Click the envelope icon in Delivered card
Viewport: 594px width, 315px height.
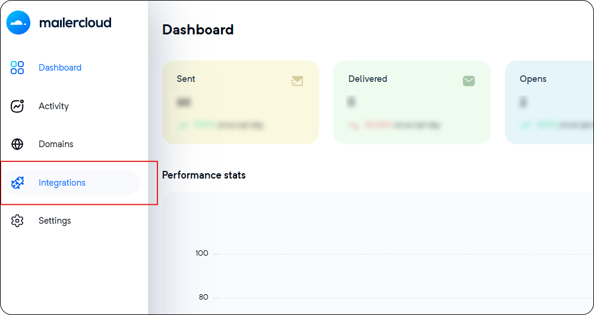pyautogui.click(x=469, y=81)
